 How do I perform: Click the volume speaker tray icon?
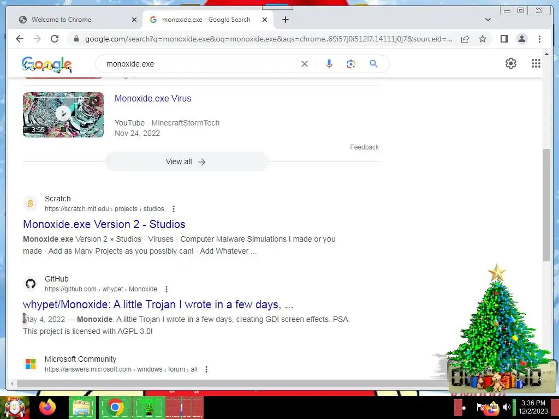tap(507, 407)
